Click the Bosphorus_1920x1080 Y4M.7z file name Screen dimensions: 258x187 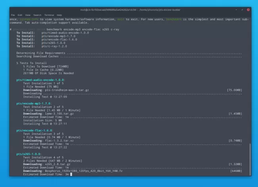pos(84,171)
